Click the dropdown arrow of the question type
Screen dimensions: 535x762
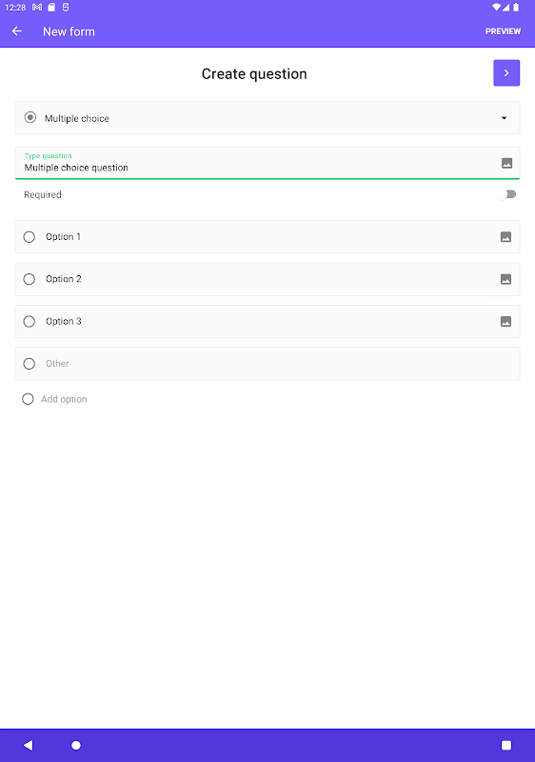tap(504, 118)
